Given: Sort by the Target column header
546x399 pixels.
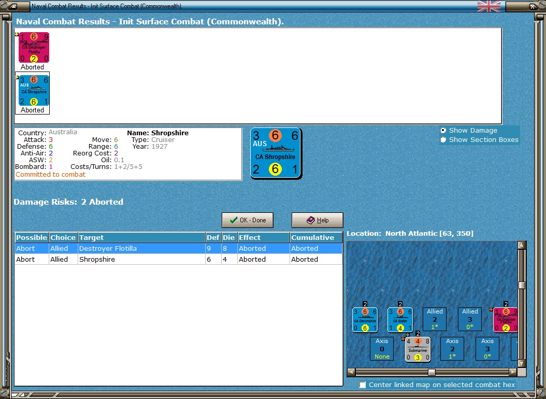Looking at the screenshot, I should (141, 237).
